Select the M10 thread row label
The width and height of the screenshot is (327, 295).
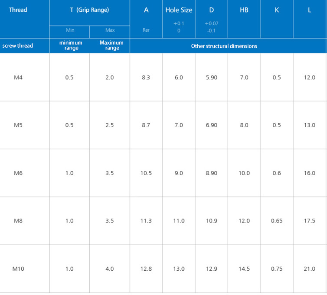pyautogui.click(x=18, y=269)
